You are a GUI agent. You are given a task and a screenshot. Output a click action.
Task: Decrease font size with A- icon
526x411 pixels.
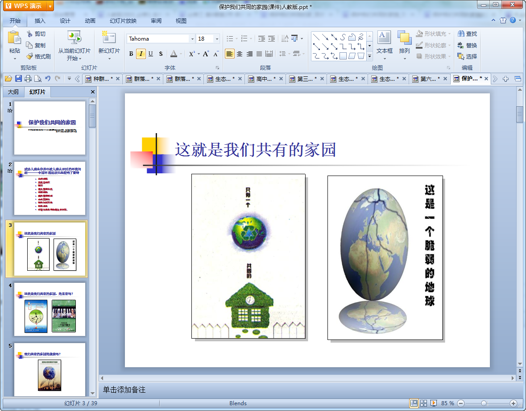point(216,54)
